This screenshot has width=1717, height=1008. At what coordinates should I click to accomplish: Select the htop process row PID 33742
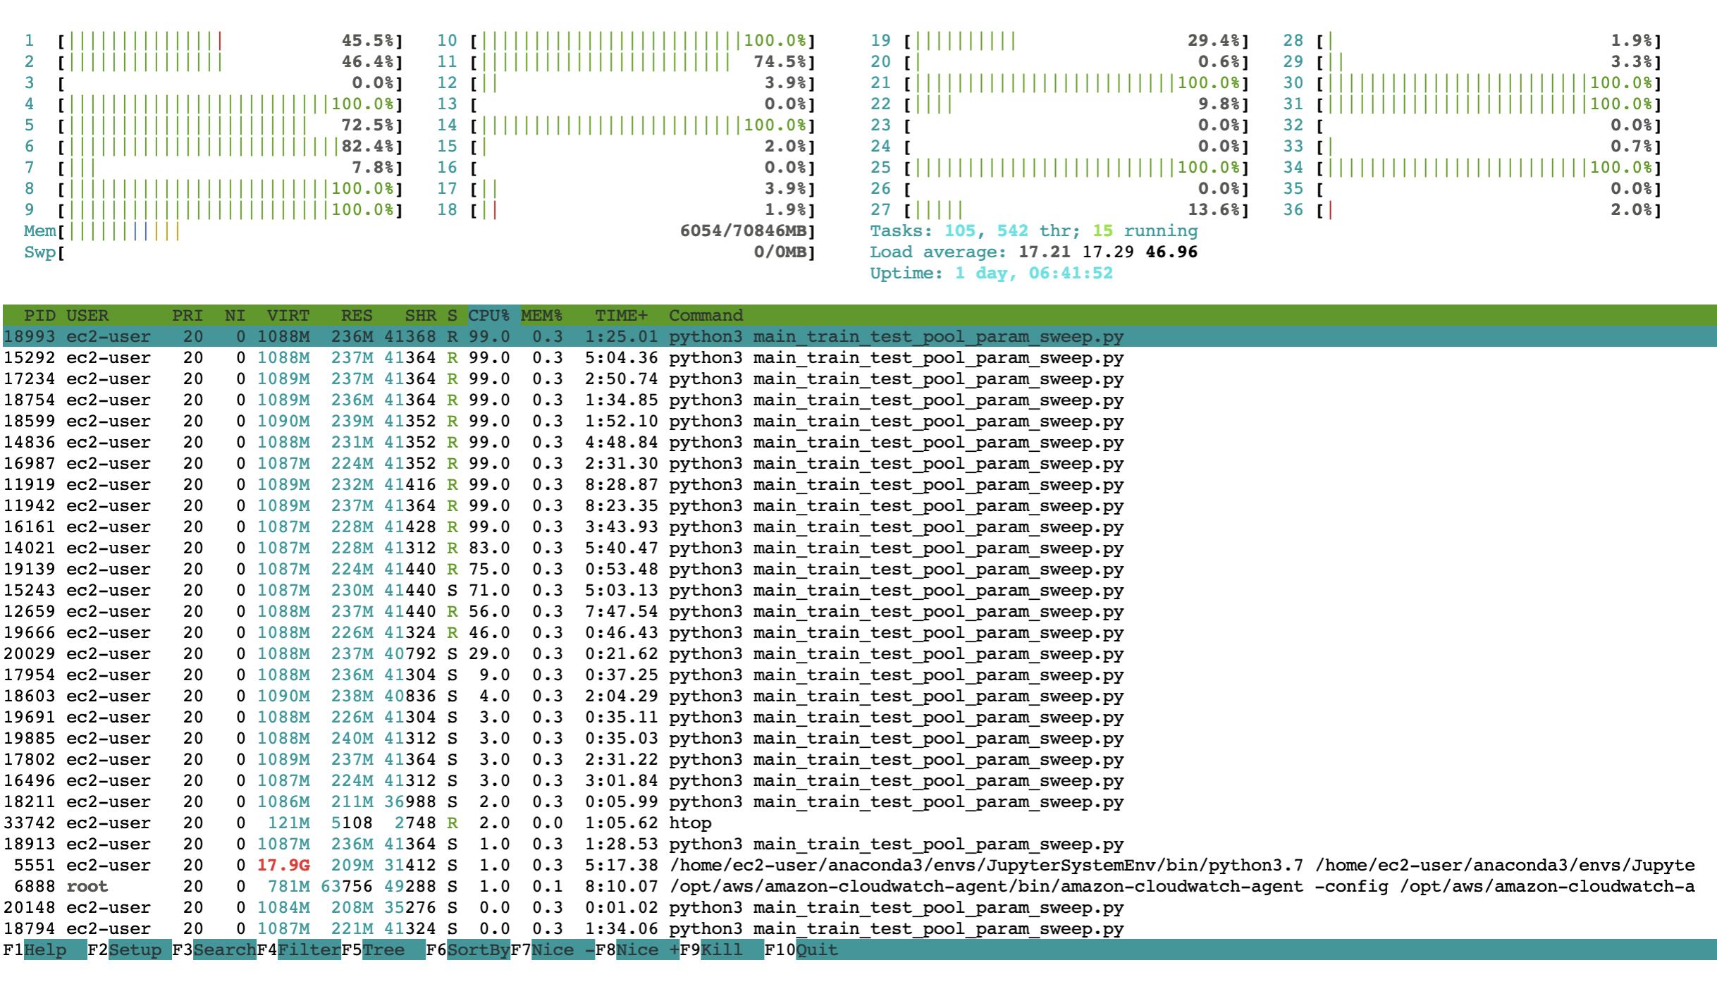point(858,823)
